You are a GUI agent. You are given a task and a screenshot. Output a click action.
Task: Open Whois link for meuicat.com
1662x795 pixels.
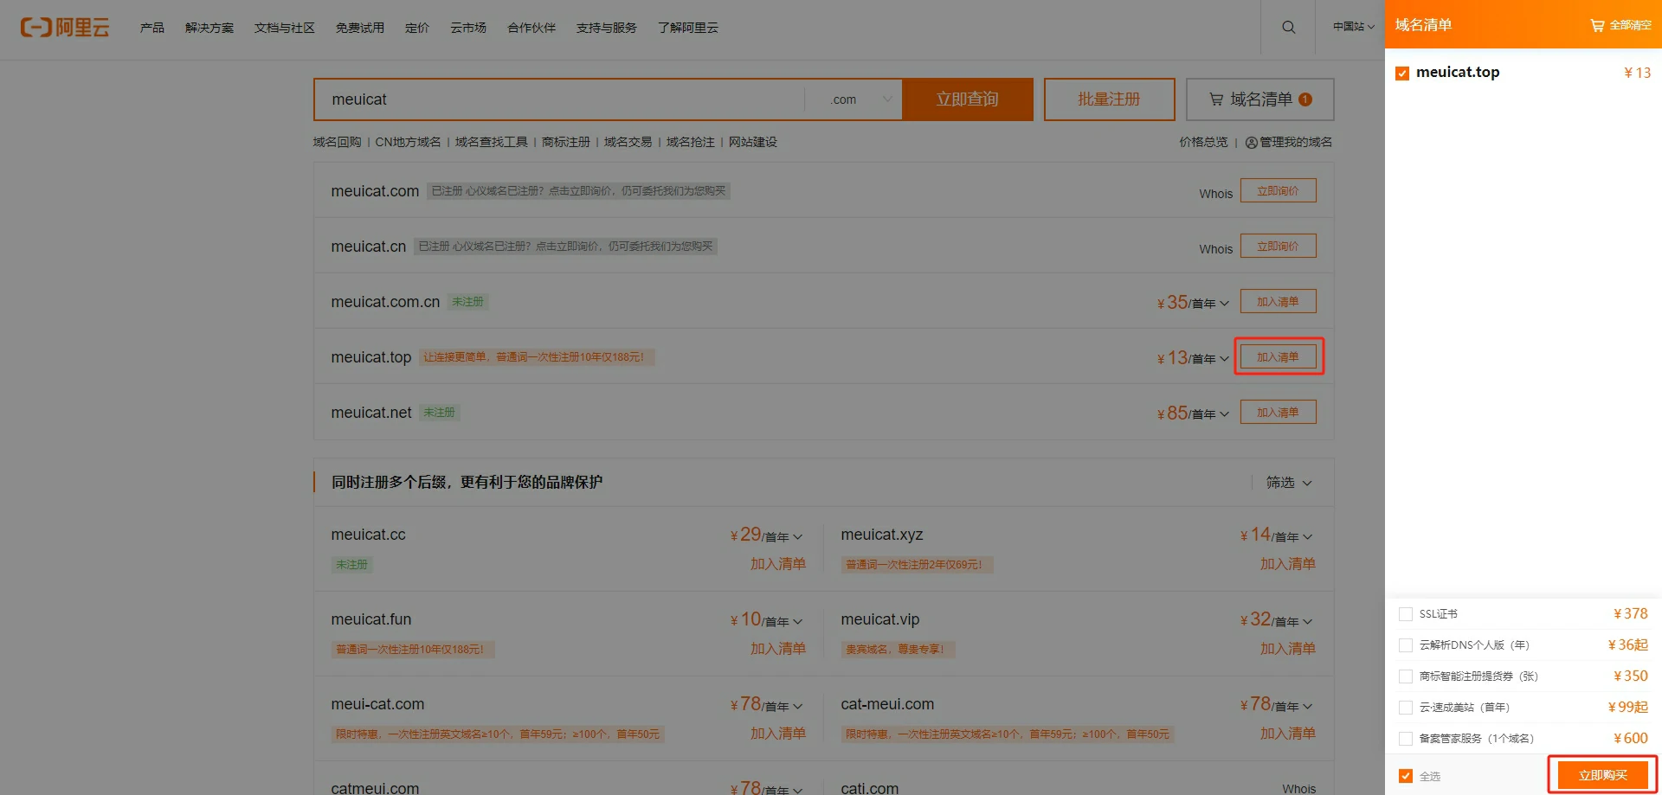[x=1215, y=194]
